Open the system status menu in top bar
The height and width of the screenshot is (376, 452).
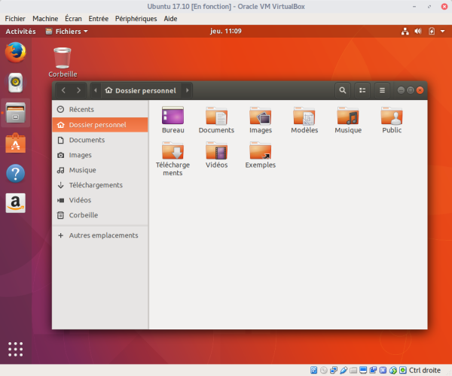[x=432, y=32]
